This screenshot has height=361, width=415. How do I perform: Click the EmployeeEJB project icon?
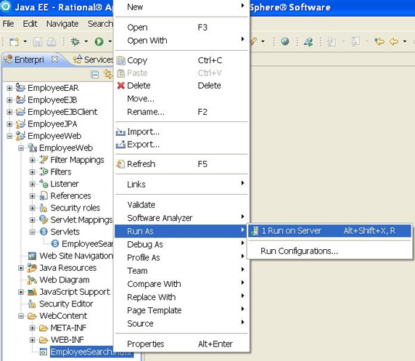point(20,100)
